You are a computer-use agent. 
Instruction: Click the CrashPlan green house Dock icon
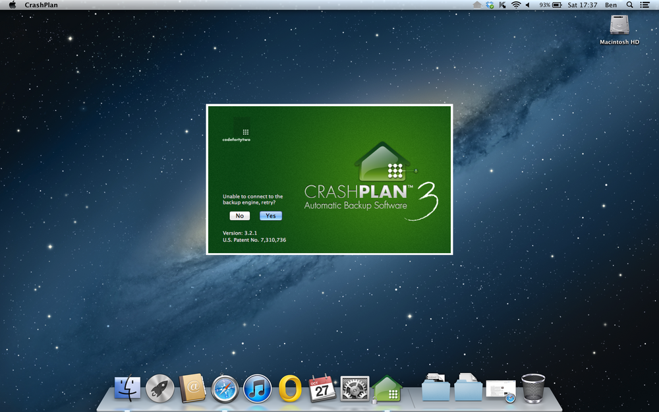387,388
